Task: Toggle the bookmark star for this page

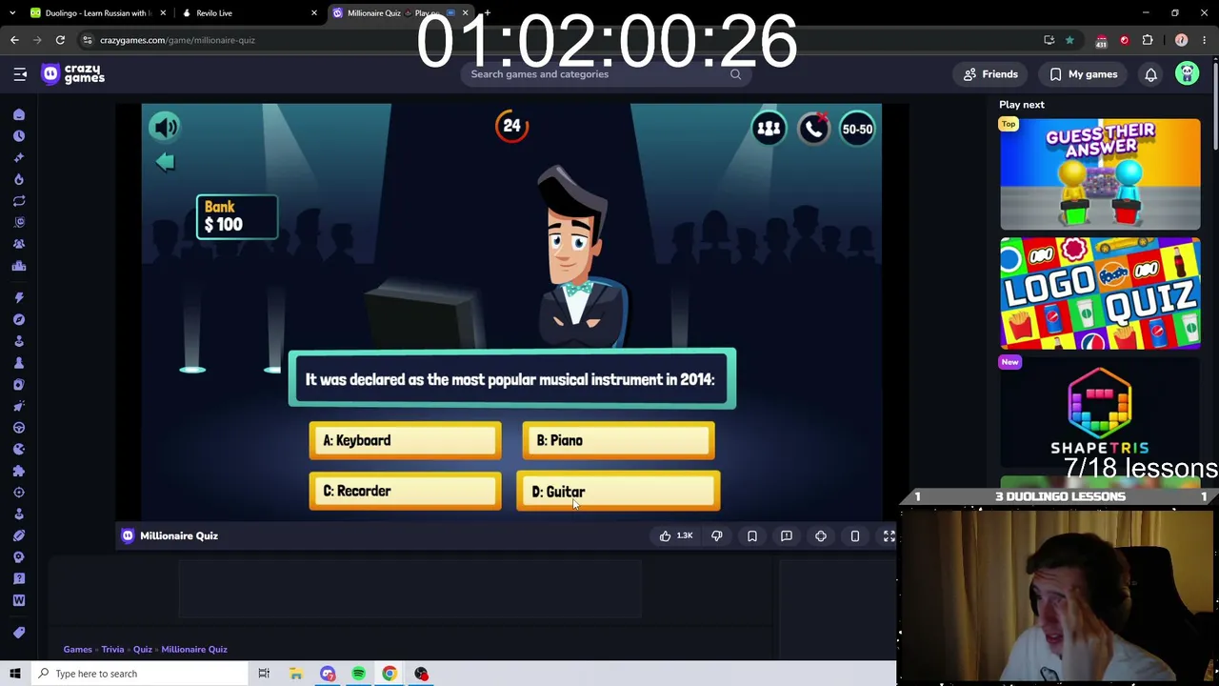Action: 1069,40
